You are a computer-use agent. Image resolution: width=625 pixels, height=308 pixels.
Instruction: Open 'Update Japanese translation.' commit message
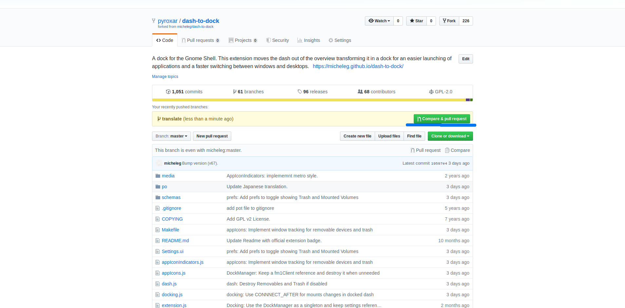coord(257,187)
